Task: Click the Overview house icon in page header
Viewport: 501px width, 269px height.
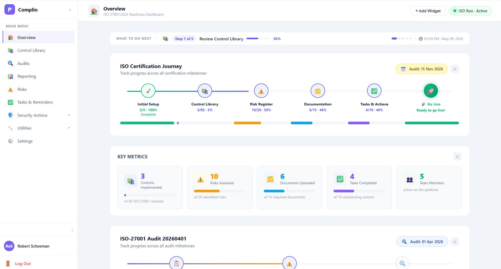Action: pyautogui.click(x=94, y=11)
